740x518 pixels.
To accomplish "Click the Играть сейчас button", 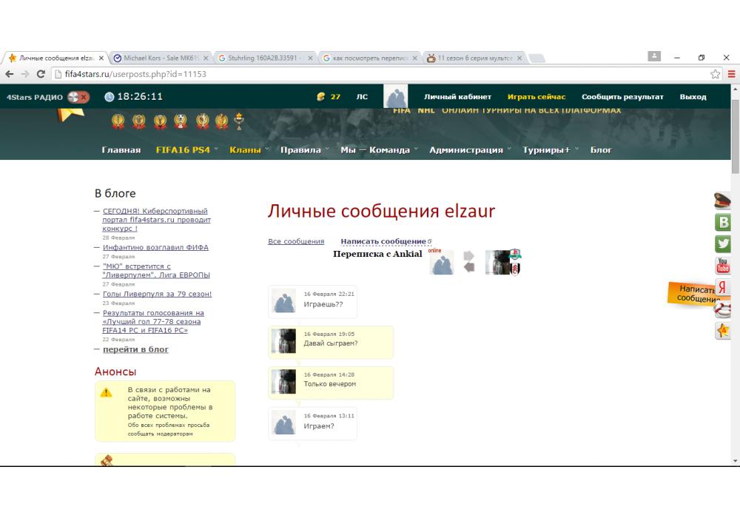I will coord(536,97).
